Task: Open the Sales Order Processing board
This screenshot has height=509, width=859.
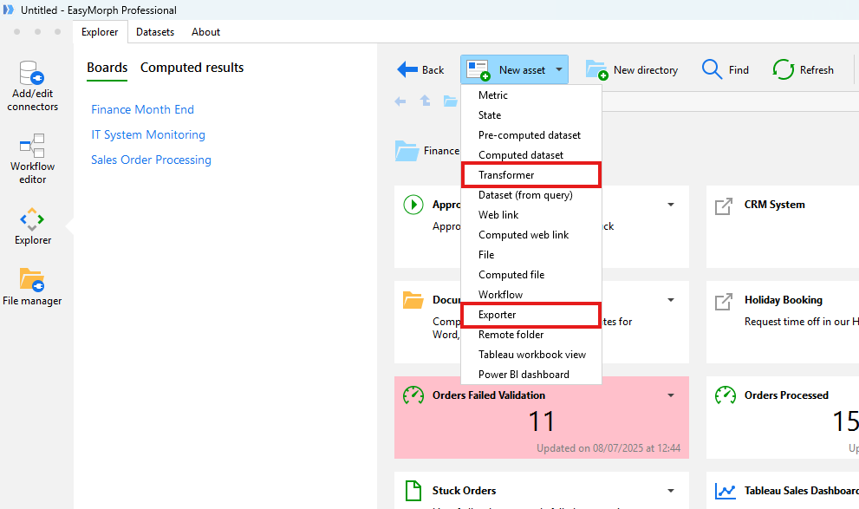Action: click(151, 160)
